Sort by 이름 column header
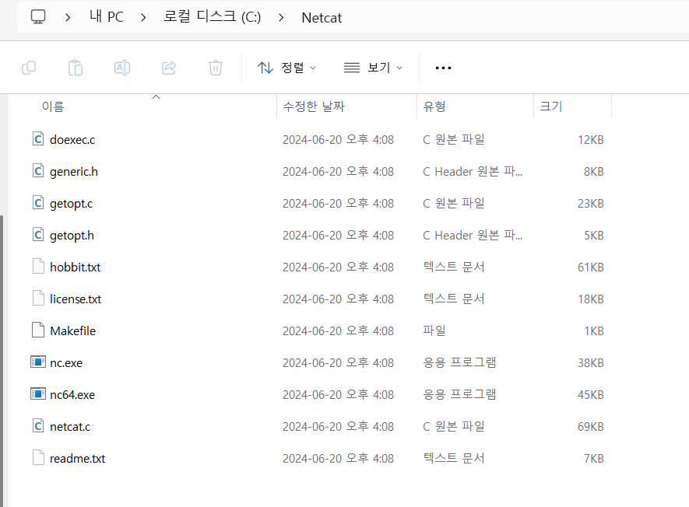Image resolution: width=689 pixels, height=507 pixels. pos(53,107)
